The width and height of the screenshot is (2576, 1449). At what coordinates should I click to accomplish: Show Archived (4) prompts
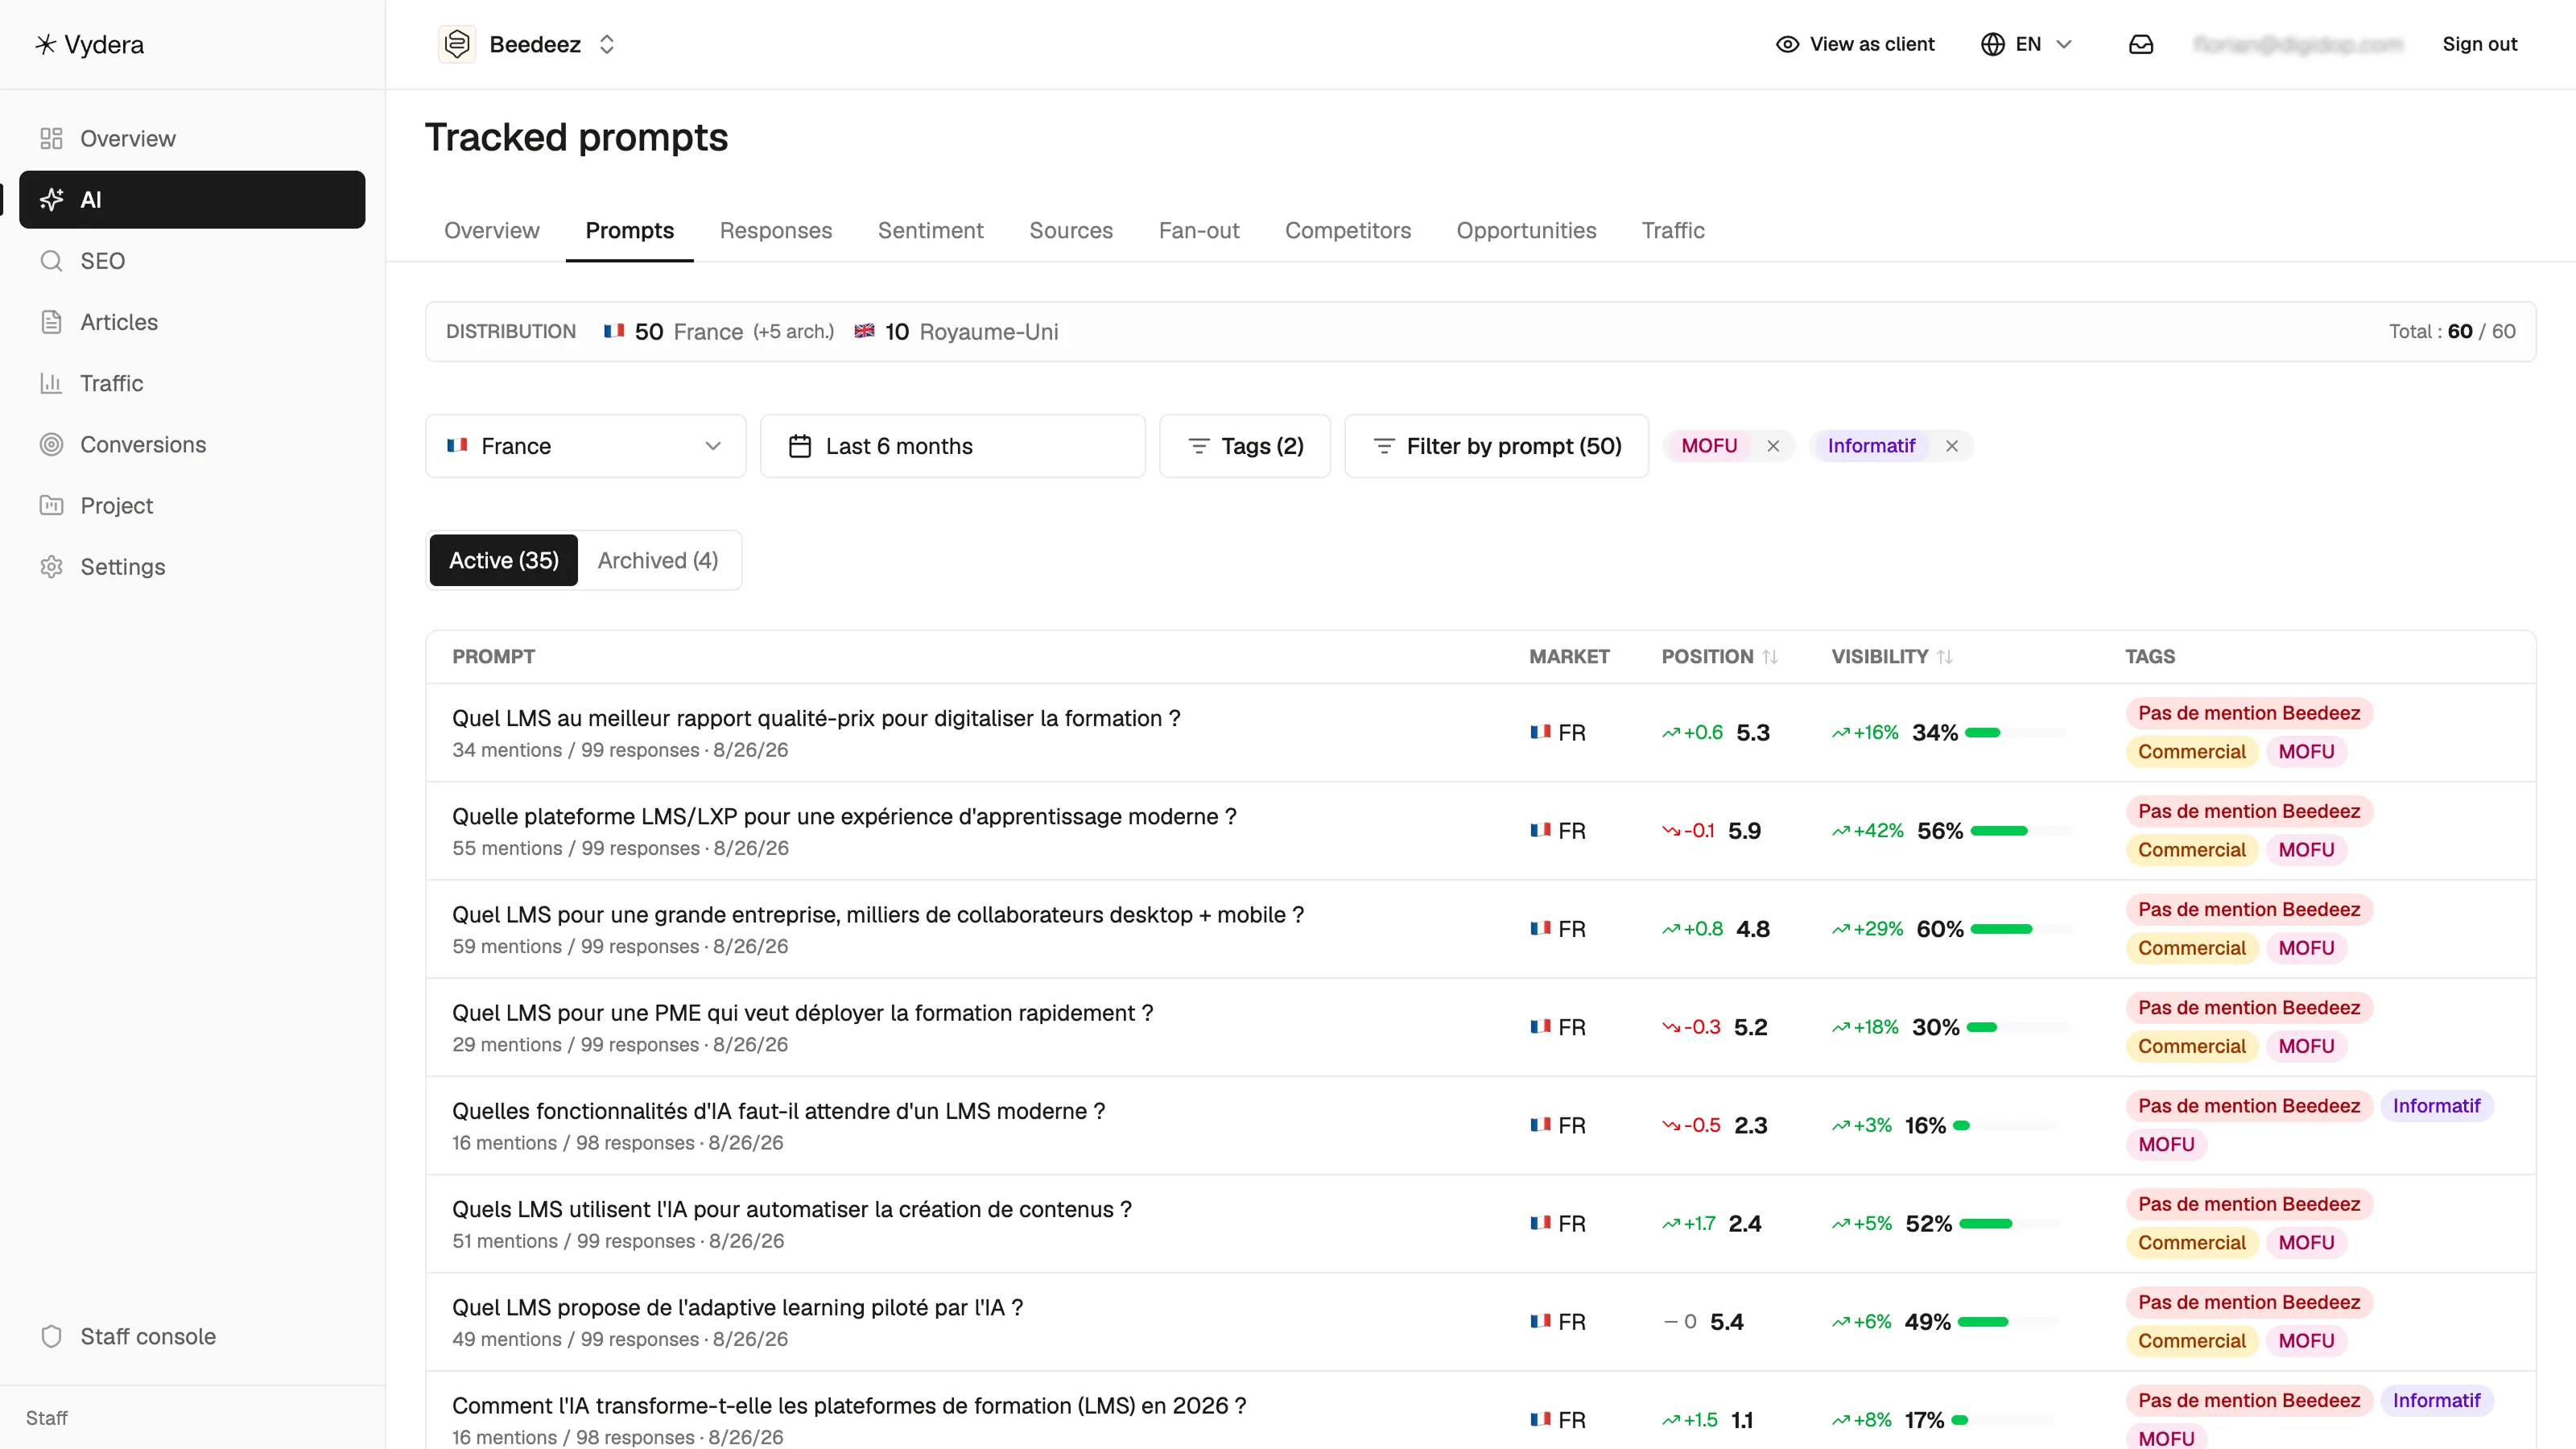(x=658, y=560)
